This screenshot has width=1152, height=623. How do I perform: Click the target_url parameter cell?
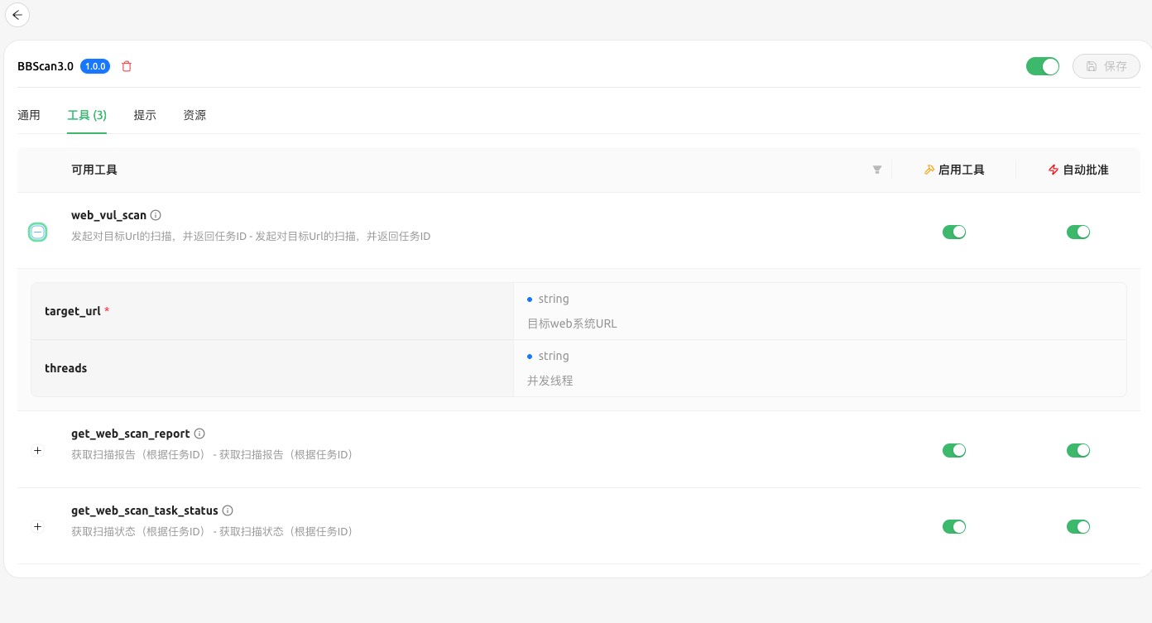coord(272,311)
